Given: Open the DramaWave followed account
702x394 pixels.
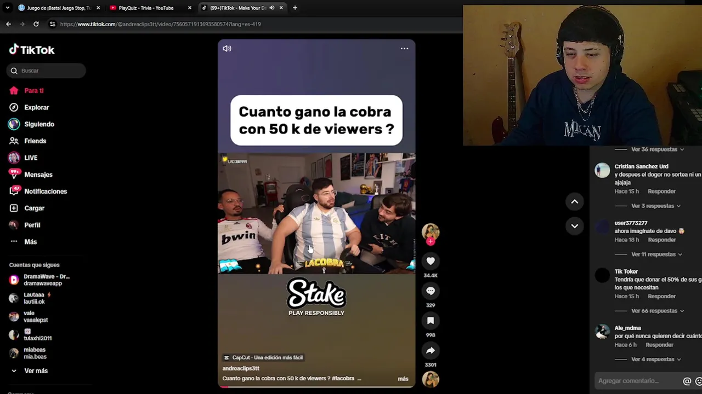Looking at the screenshot, I should pos(46,280).
